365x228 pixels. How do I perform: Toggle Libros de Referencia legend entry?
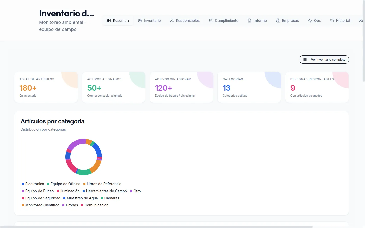tap(102, 184)
